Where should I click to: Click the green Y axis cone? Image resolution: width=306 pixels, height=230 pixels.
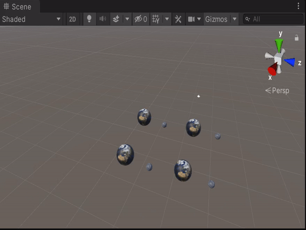point(279,45)
